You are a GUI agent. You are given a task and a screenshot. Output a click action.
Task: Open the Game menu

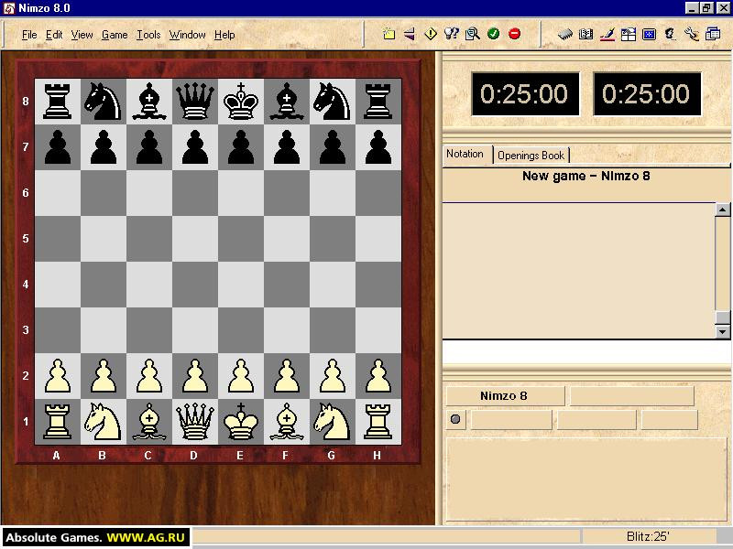click(115, 35)
